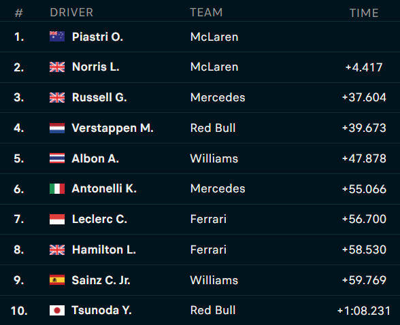Select the Dutch flag next to Verstappen
This screenshot has height=325, width=400.
[x=57, y=128]
